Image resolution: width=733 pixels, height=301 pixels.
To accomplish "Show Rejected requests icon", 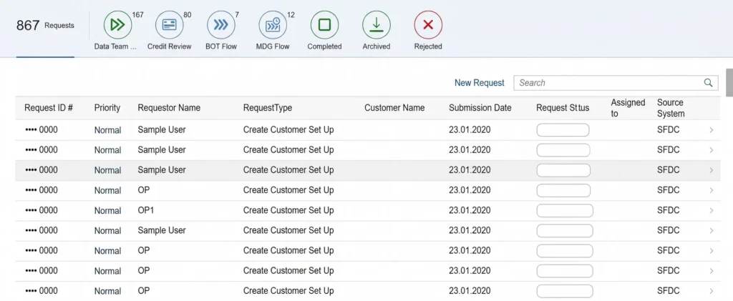I will point(428,25).
